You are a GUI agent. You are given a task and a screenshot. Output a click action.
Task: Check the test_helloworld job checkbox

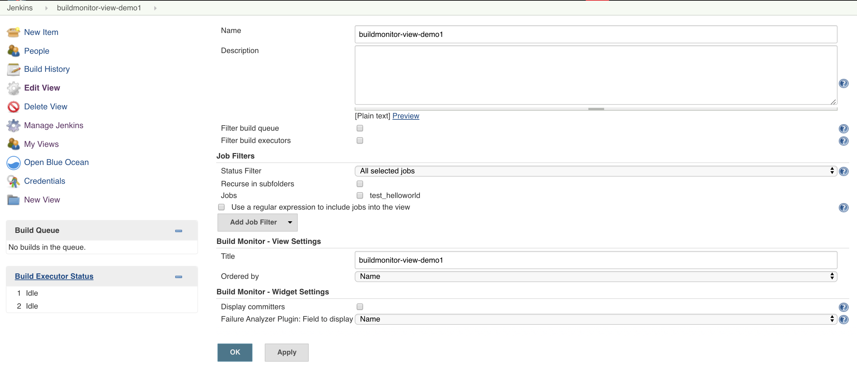point(360,195)
